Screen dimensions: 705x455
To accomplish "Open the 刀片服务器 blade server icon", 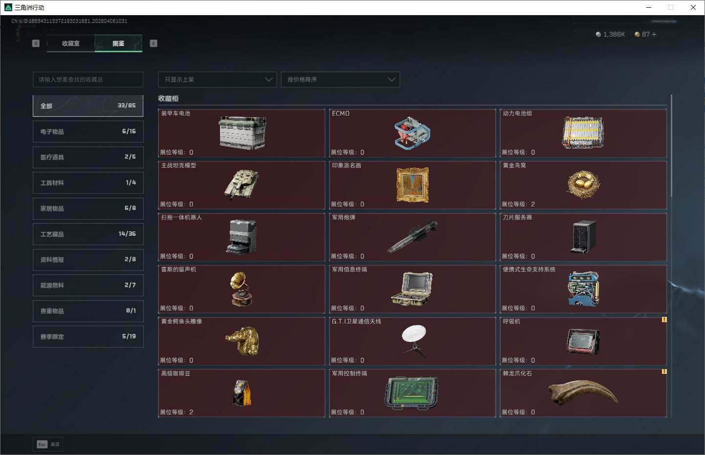I will 583,237.
